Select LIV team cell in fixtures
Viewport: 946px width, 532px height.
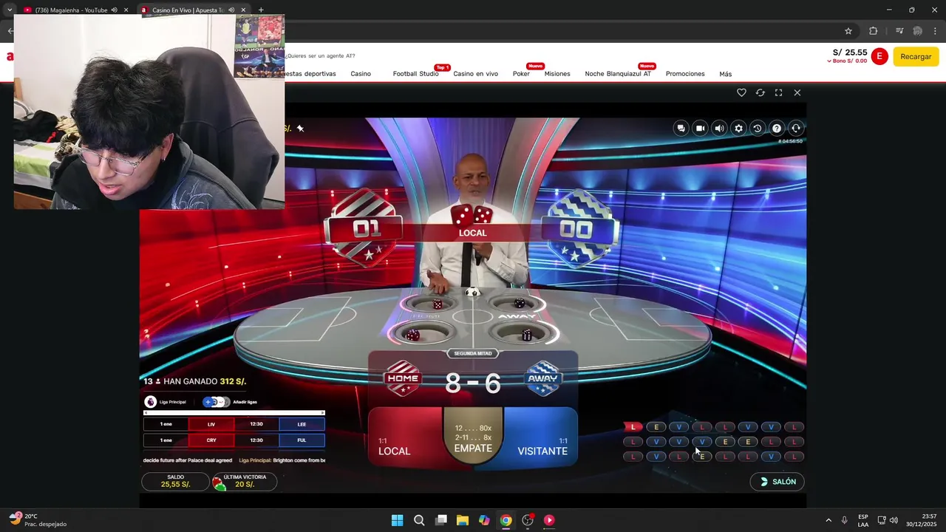(211, 424)
